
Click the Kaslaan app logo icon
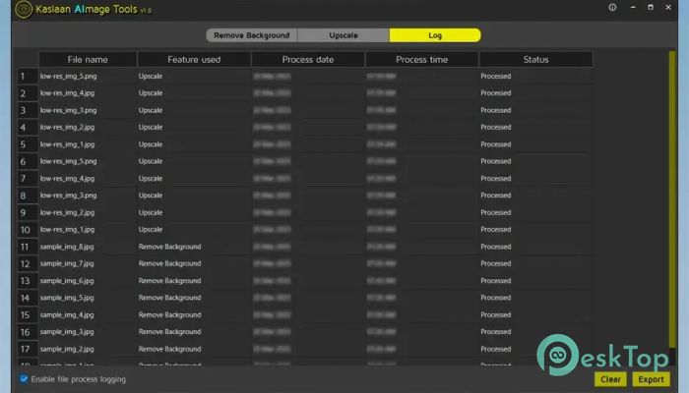click(x=24, y=9)
